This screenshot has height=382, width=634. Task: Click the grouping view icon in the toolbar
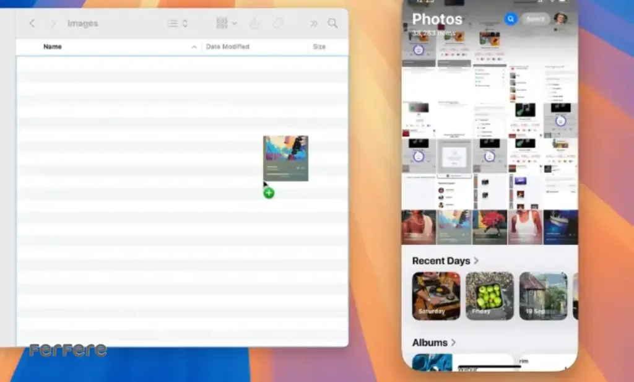(221, 23)
